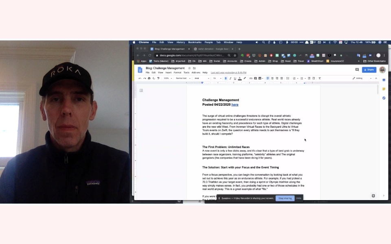Switch to safari dictation Google Search tab
The image size is (391, 244).
point(213,49)
